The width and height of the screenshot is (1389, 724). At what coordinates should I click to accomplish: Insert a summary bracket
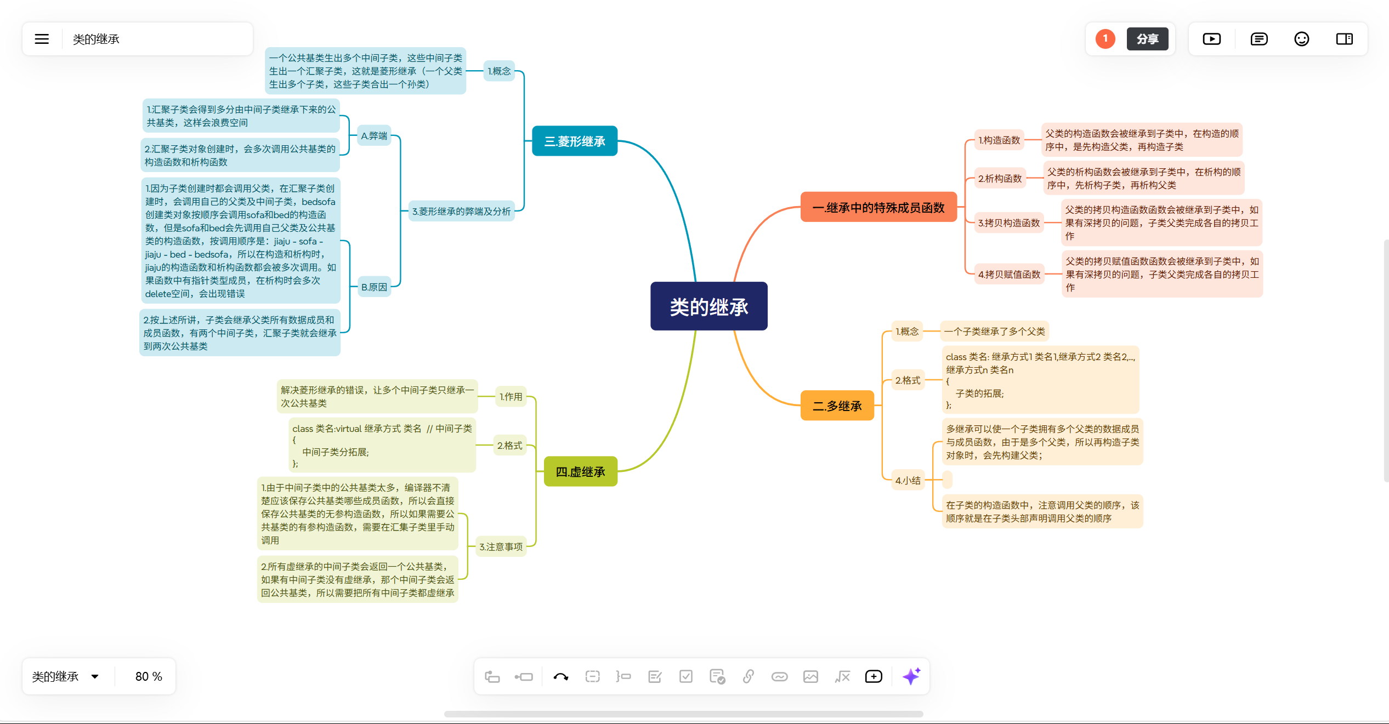623,676
